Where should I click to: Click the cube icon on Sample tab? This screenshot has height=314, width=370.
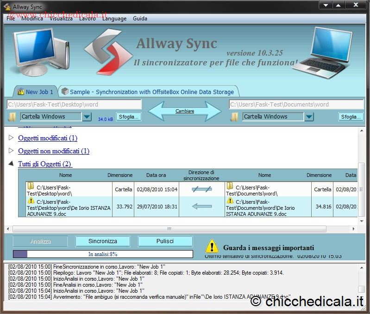click(x=65, y=92)
